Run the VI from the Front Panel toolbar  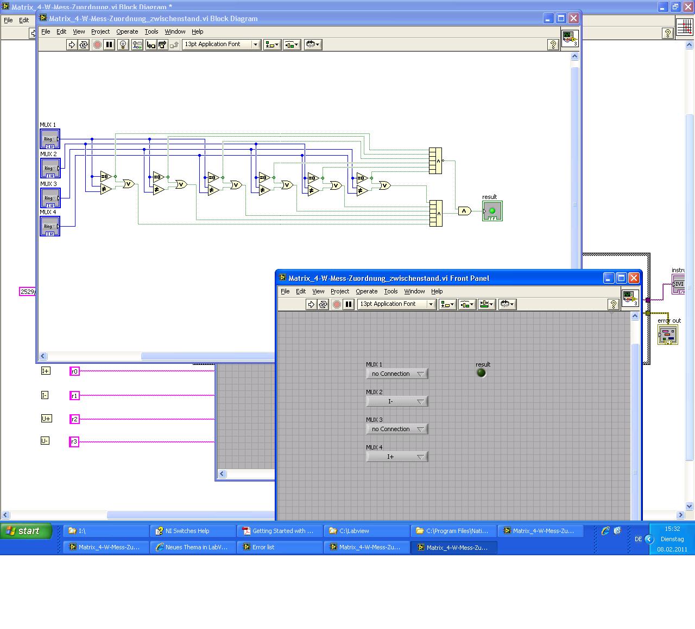tap(311, 304)
